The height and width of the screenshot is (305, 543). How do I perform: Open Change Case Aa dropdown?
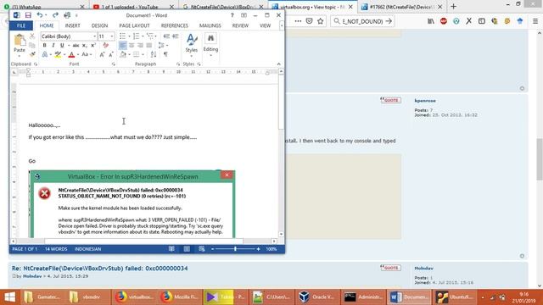[87, 54]
